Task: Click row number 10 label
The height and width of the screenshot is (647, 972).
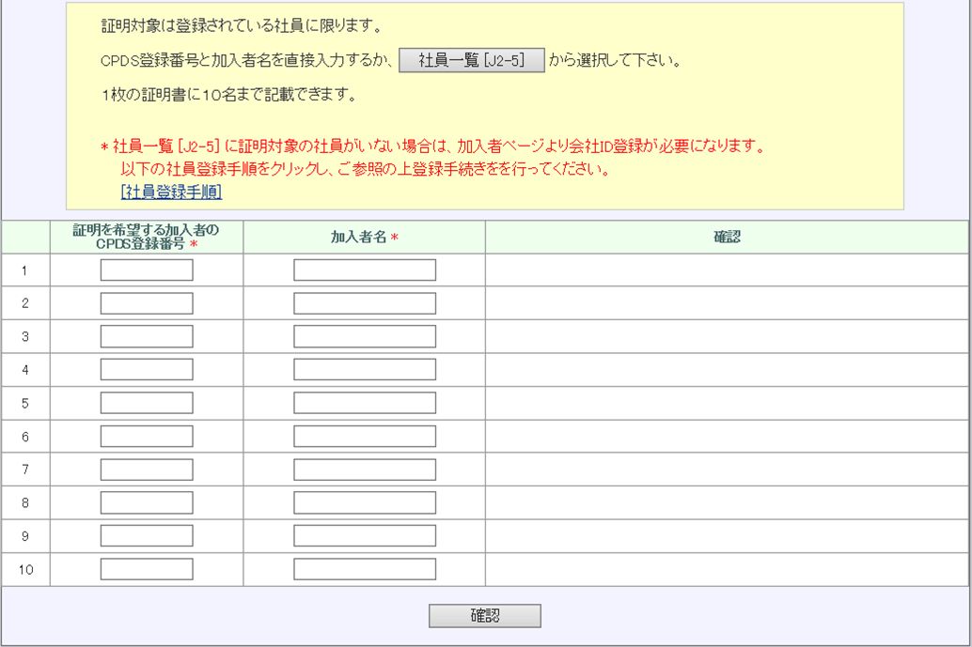Action: (x=25, y=570)
